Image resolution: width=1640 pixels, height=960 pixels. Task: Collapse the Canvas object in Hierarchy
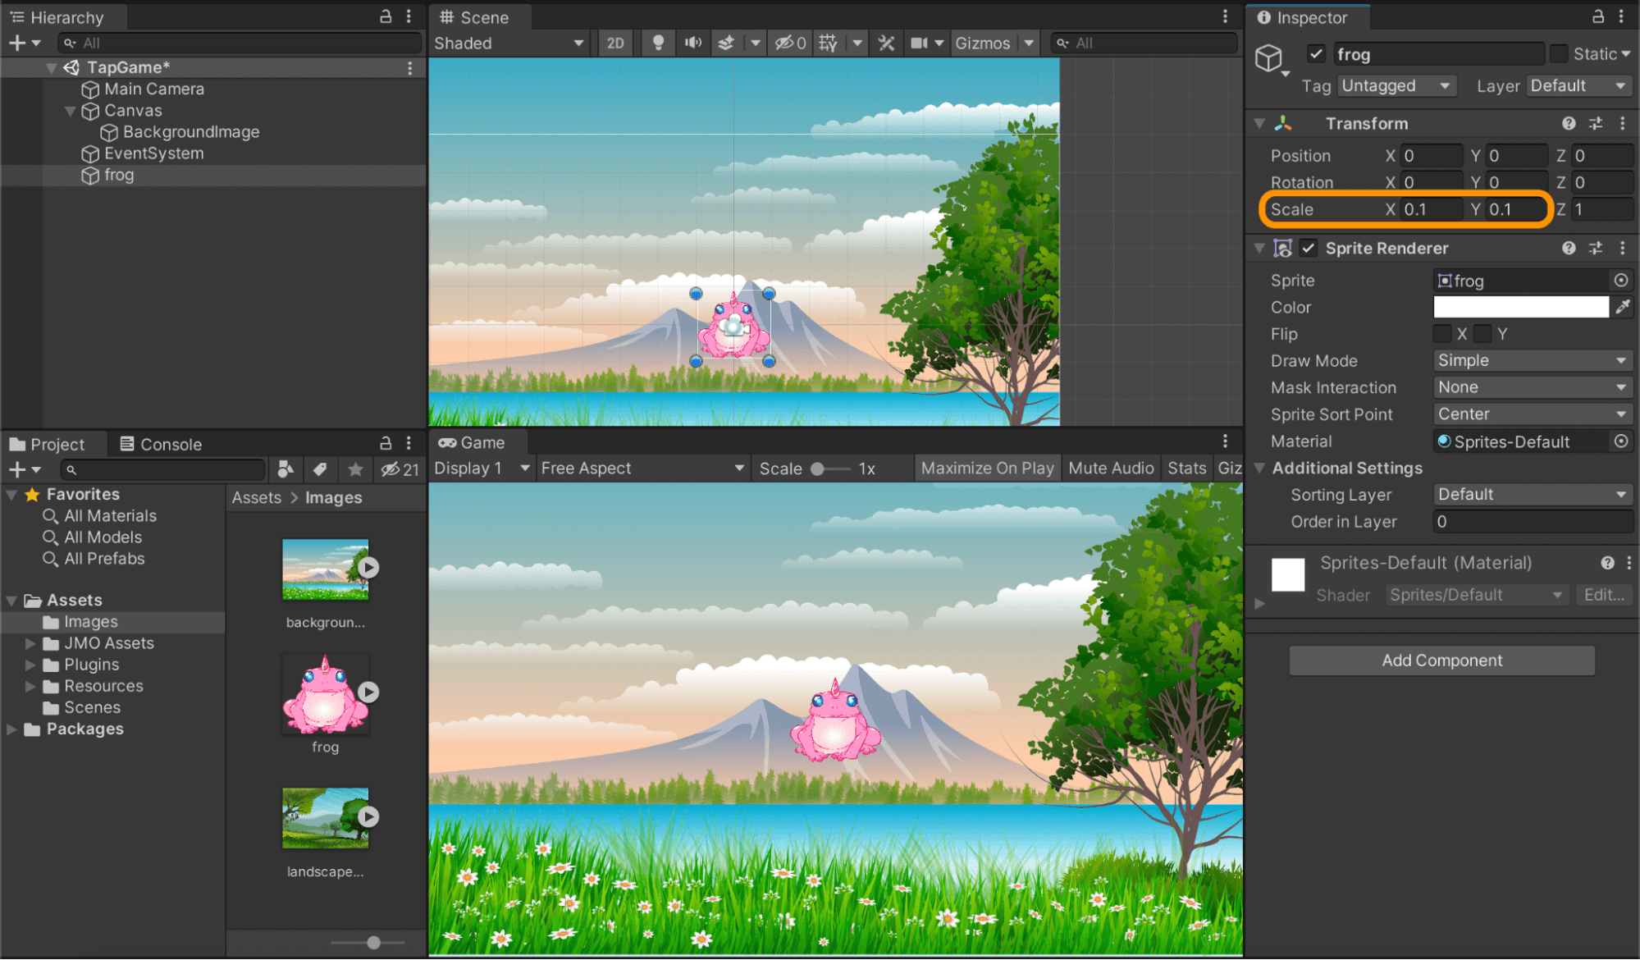point(70,111)
